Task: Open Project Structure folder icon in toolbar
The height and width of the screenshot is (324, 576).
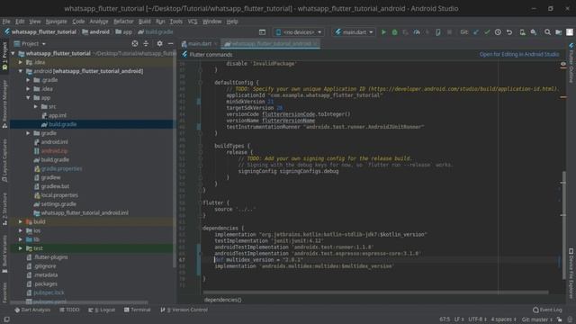Action: [x=558, y=32]
